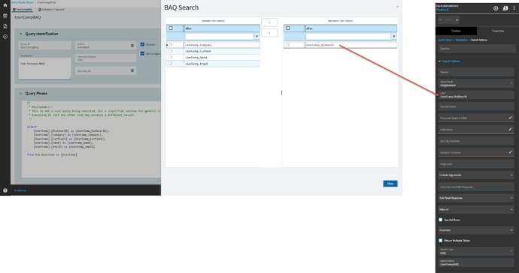Click the Search Form field
Image resolution: width=519 pixels, height=273 pixels.
[x=476, y=106]
